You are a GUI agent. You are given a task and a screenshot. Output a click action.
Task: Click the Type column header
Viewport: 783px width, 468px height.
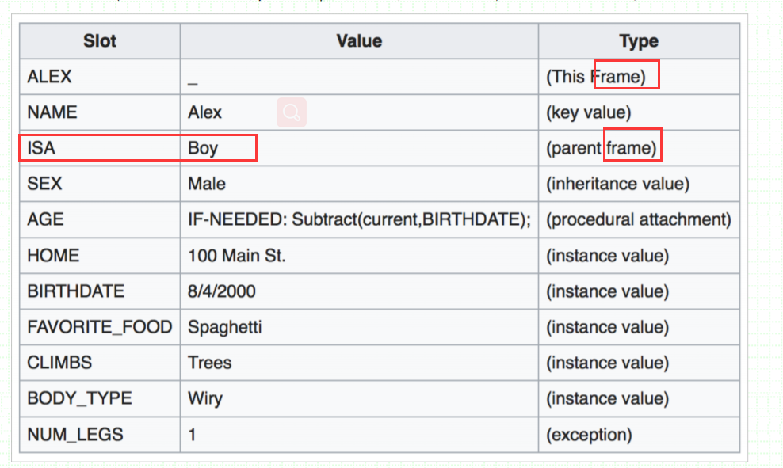[x=639, y=41]
